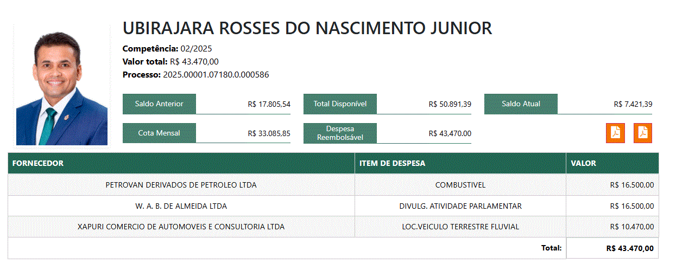Open the second orange PDF icon
Screen dimensions: 676x270
pos(643,133)
